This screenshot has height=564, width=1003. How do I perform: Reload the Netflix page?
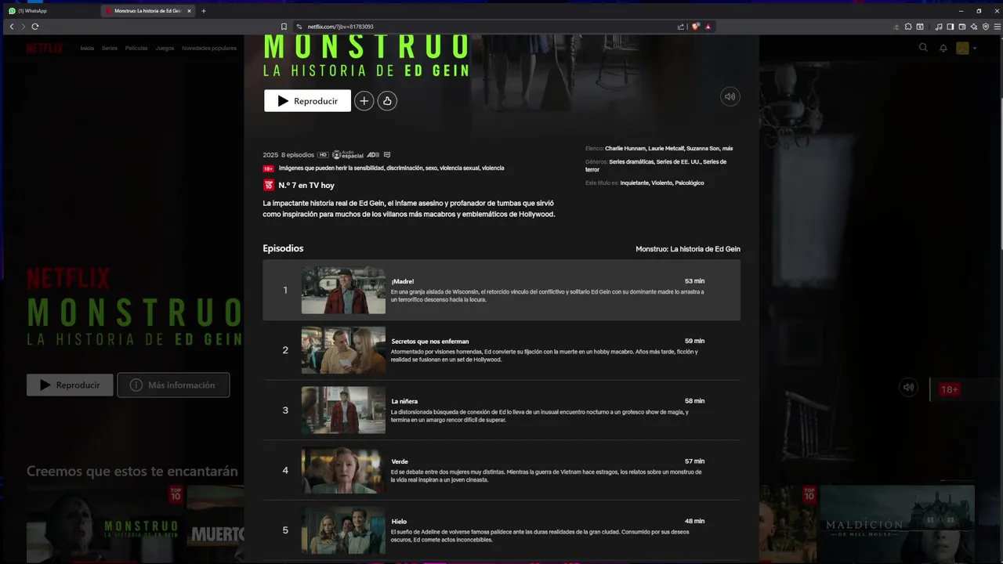pyautogui.click(x=35, y=27)
